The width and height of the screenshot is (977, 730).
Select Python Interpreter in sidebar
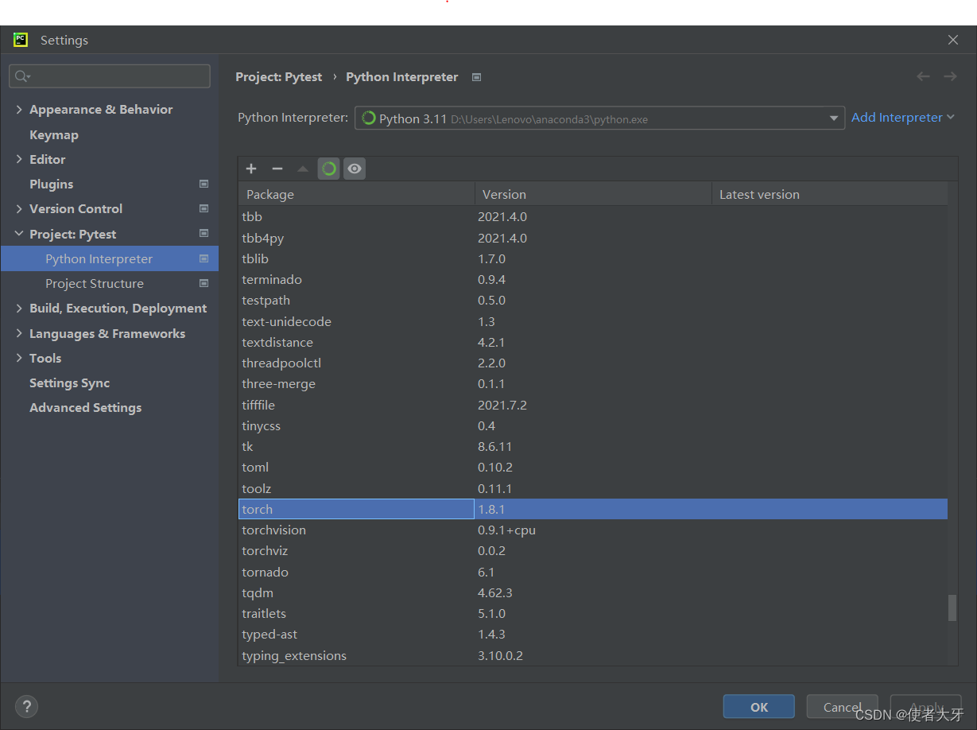tap(110, 258)
